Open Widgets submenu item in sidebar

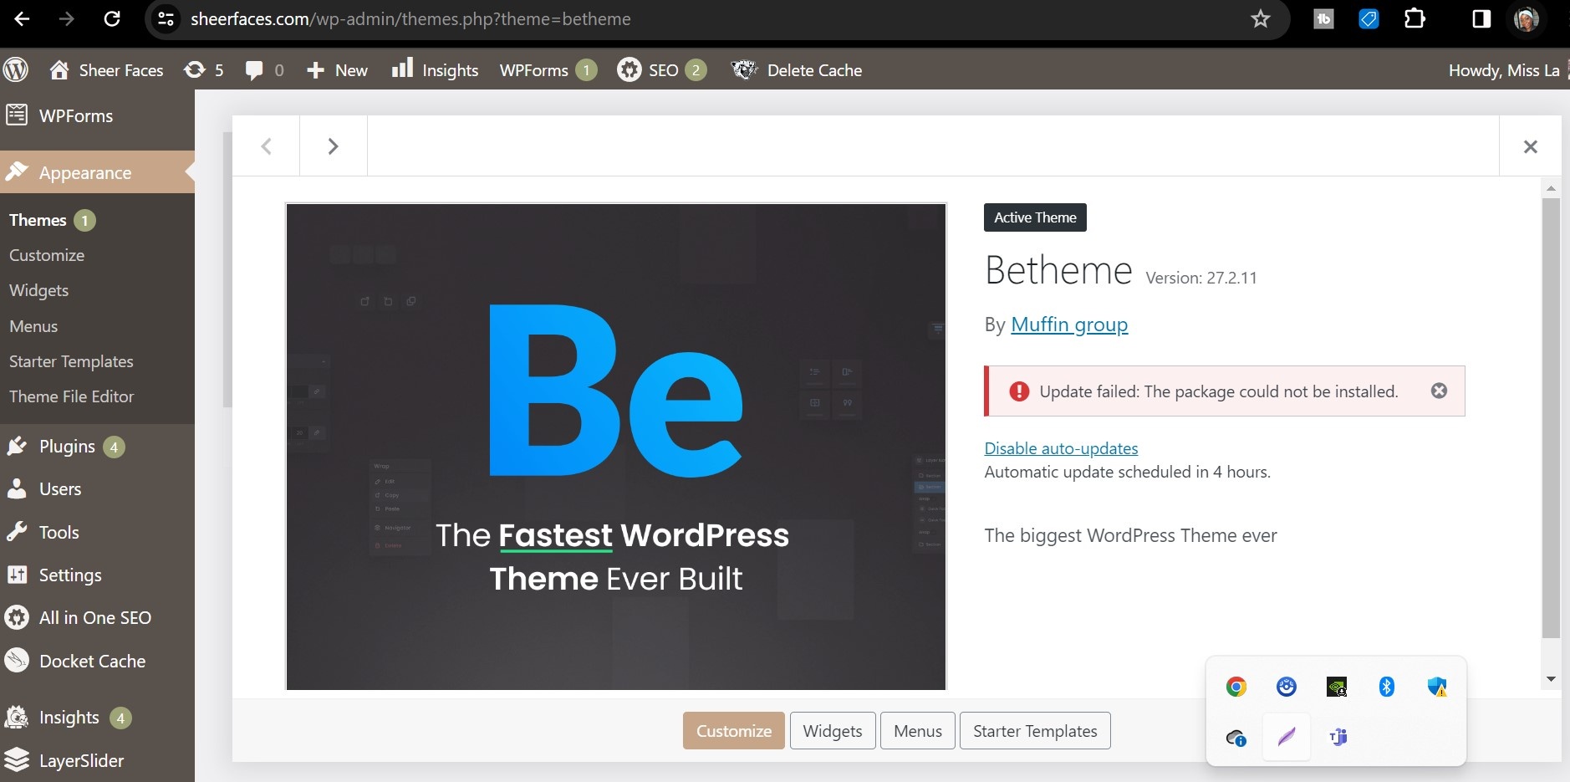39,290
